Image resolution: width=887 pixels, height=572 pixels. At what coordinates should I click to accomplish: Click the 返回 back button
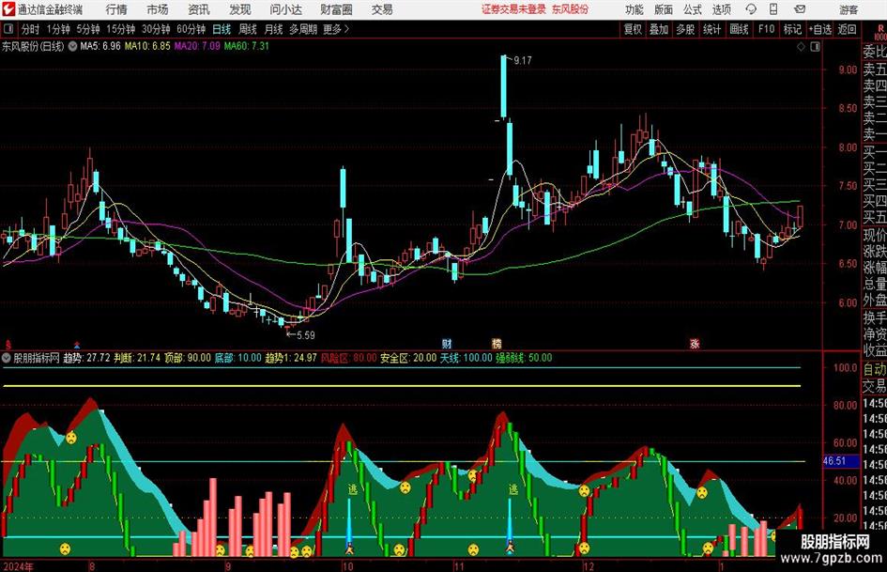coord(847,29)
